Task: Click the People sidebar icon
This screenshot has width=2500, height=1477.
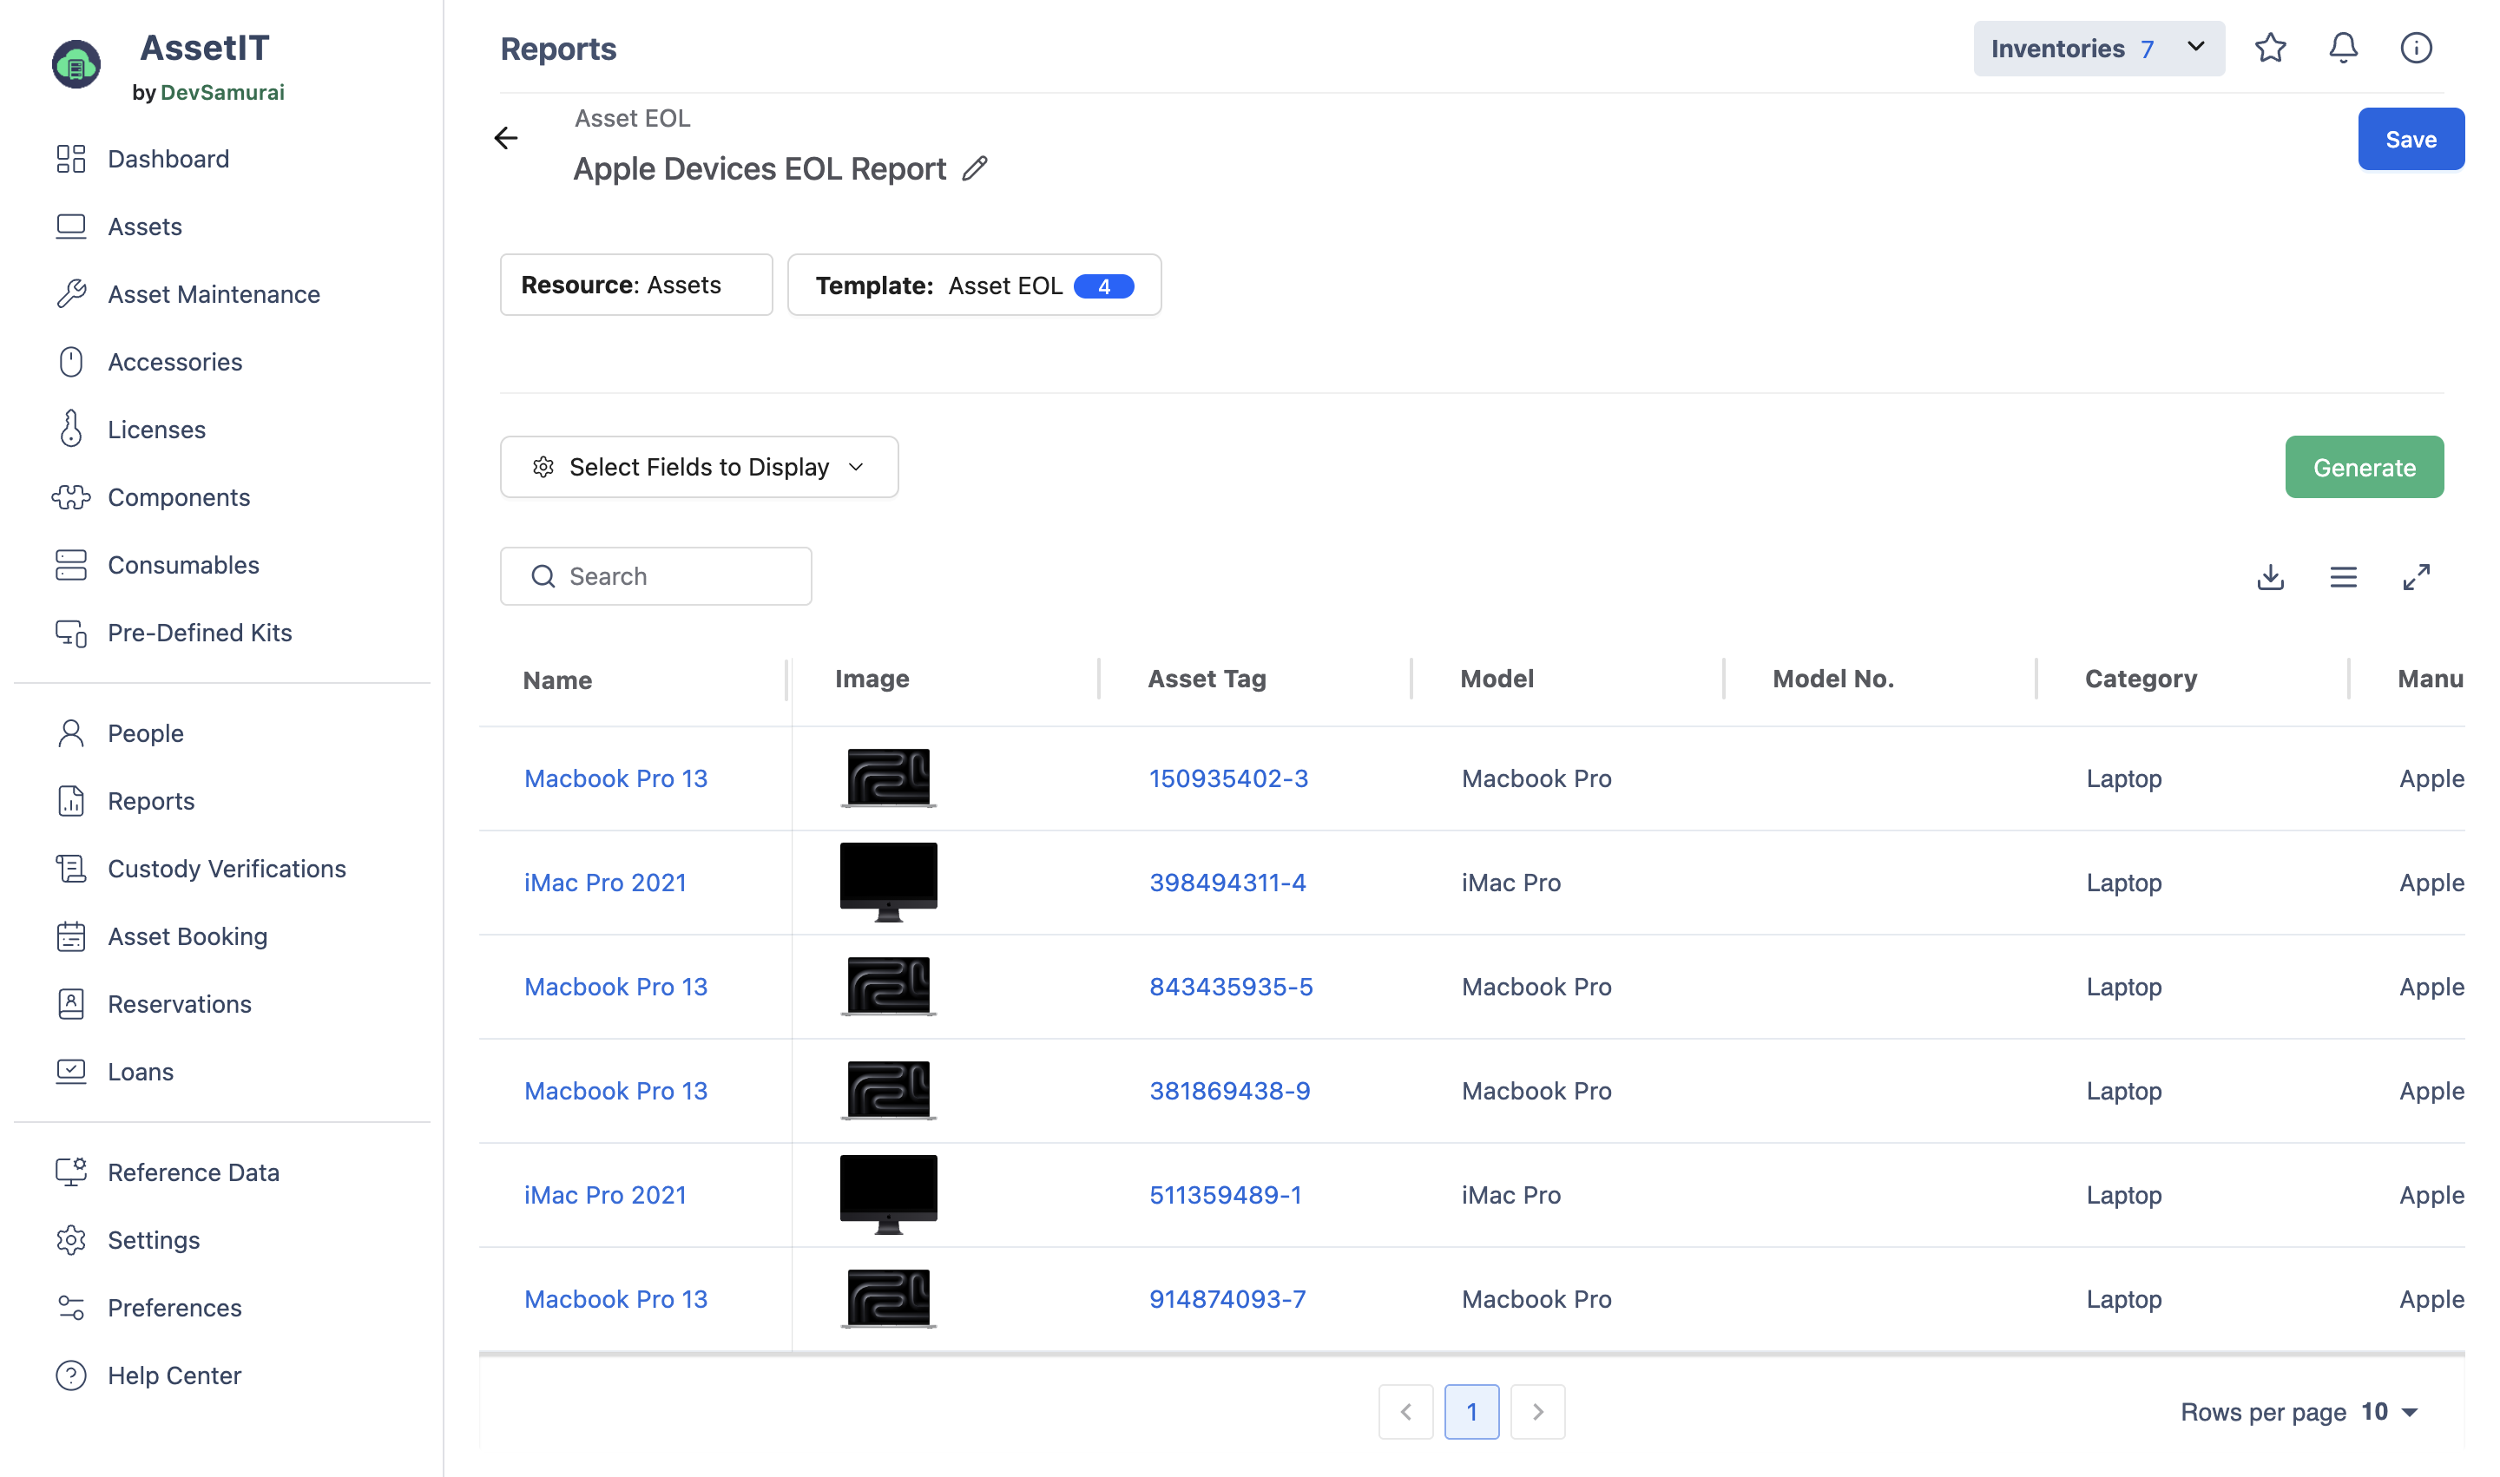Action: (x=70, y=733)
